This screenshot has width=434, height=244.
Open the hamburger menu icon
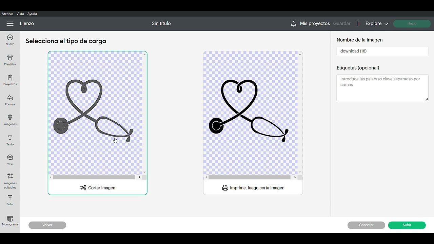coord(10,23)
